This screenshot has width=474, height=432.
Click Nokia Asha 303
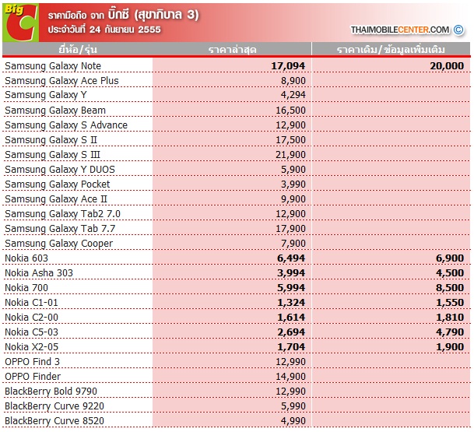[39, 273]
